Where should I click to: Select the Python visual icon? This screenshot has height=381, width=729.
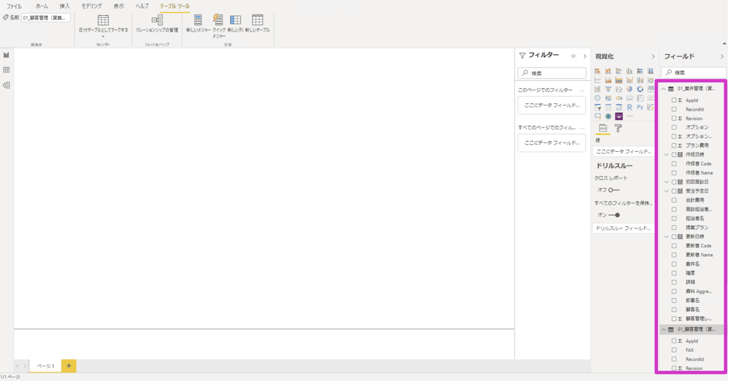point(640,107)
